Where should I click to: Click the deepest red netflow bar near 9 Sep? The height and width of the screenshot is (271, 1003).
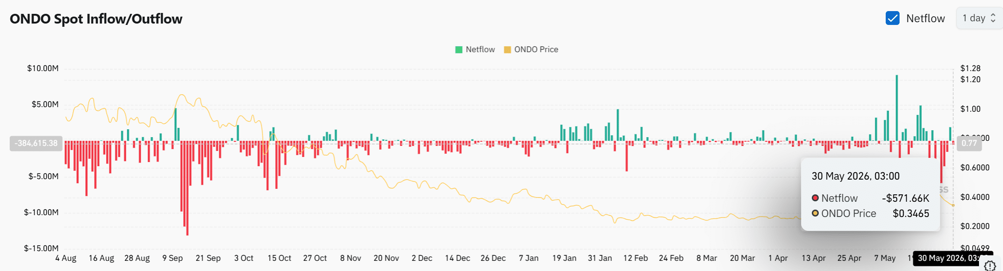point(187,188)
